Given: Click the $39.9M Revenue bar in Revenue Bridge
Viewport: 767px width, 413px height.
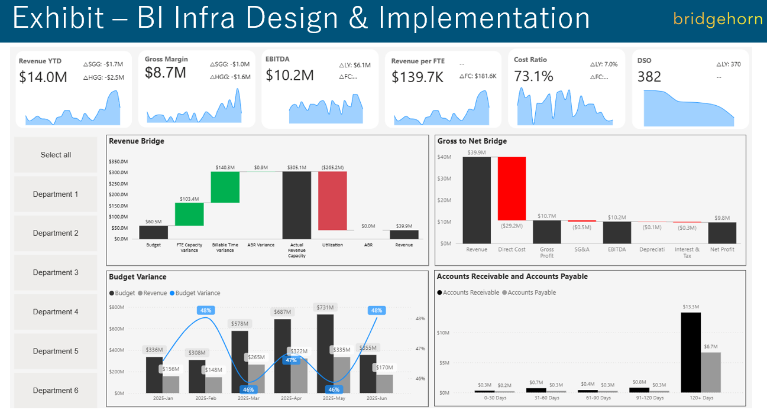Looking at the screenshot, I should click(404, 235).
